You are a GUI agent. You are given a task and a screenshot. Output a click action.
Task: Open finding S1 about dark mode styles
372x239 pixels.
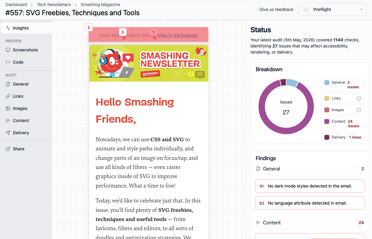[310, 186]
